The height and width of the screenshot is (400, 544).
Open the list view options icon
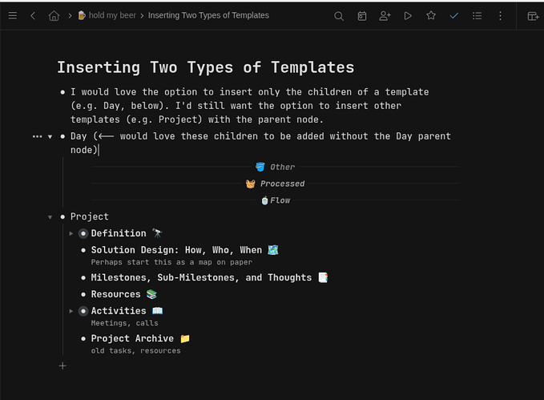[477, 16]
